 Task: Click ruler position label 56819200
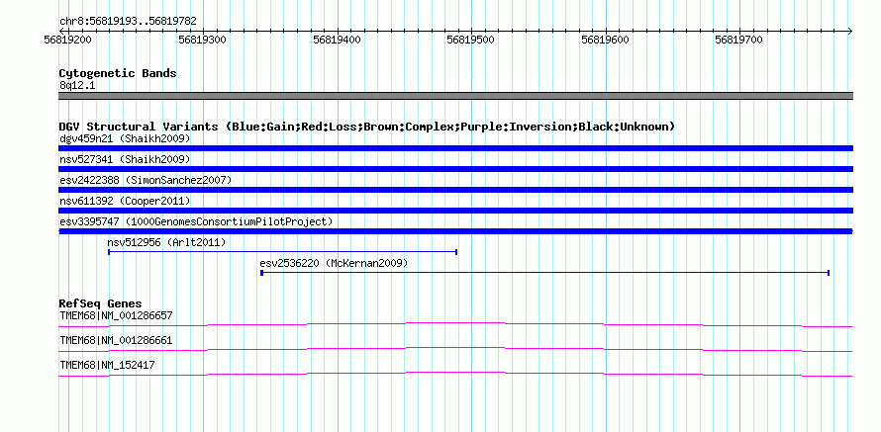(x=67, y=40)
